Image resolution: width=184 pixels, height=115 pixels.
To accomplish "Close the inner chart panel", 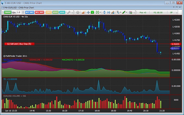I will 180,7.
